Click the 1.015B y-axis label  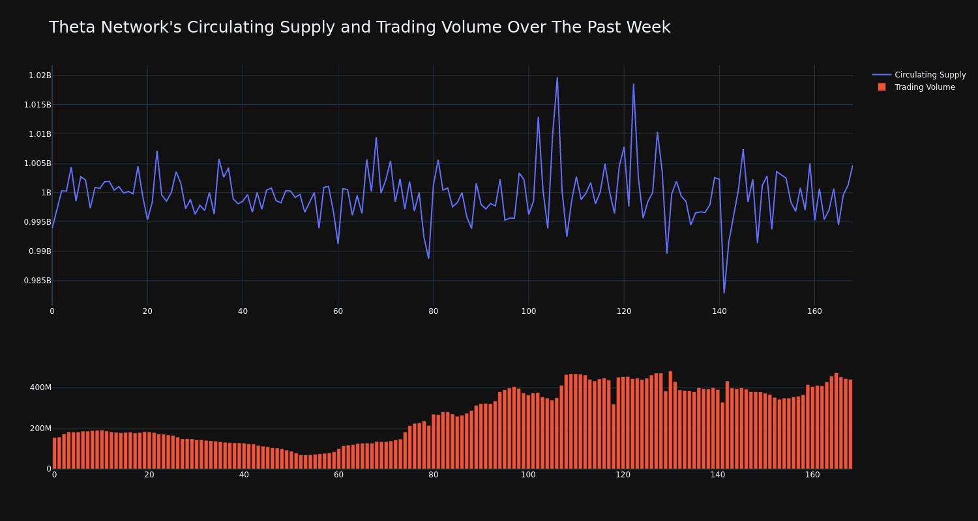point(37,105)
